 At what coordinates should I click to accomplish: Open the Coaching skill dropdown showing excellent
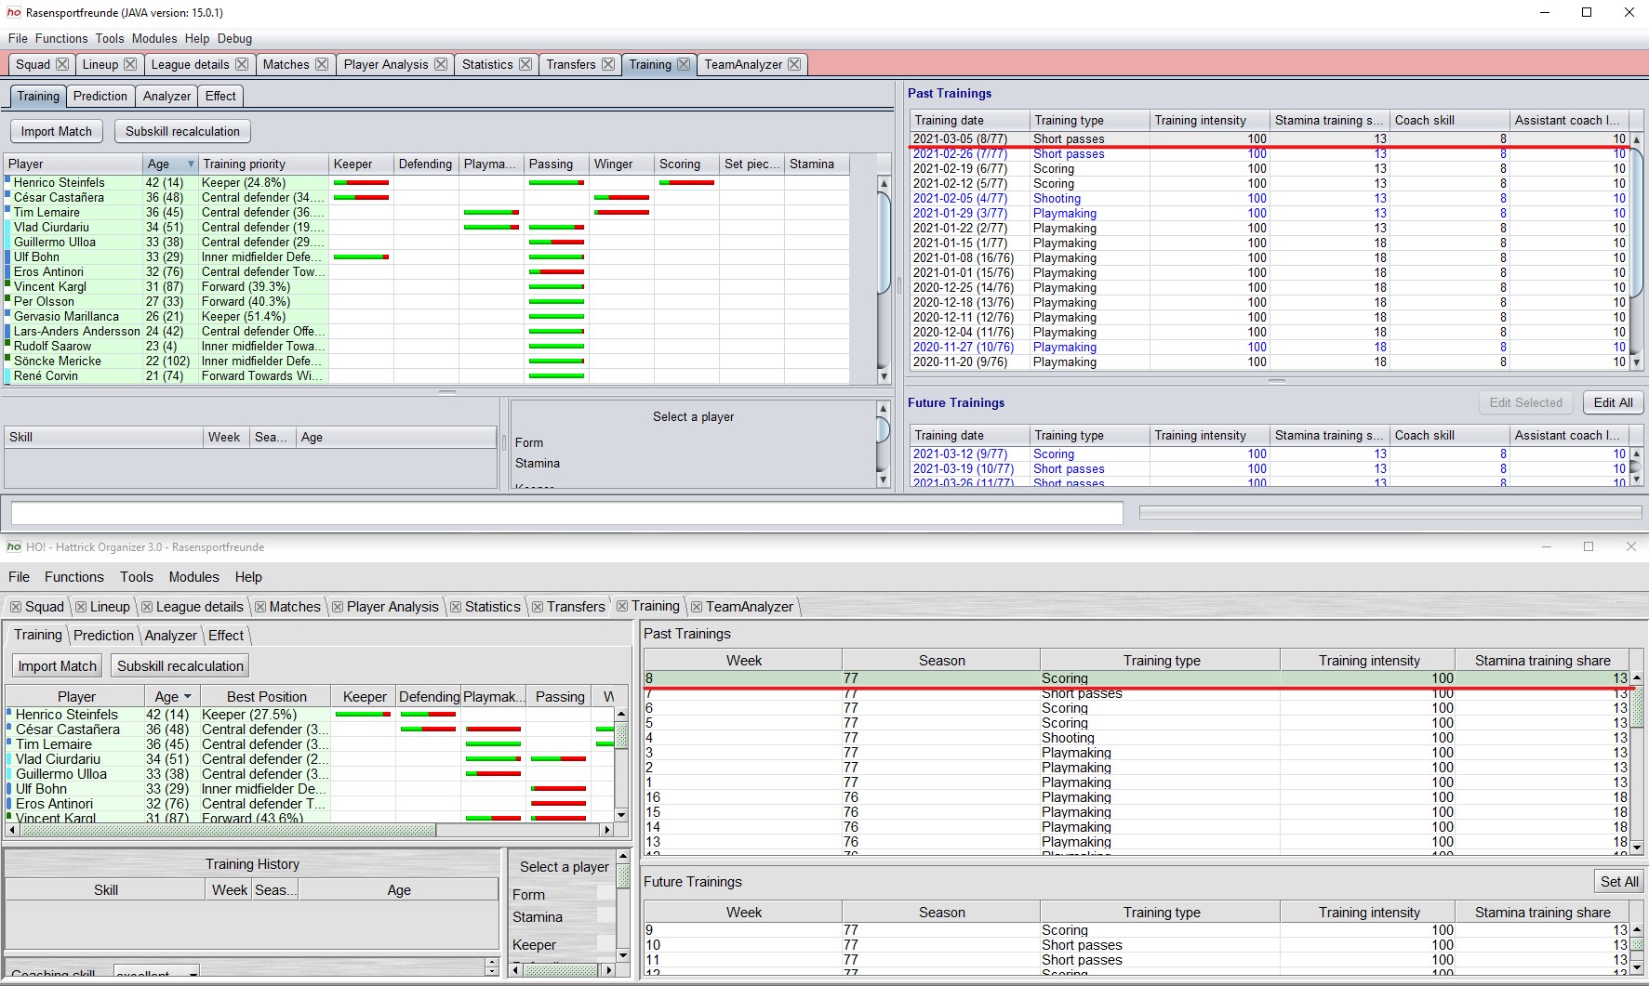pos(155,972)
